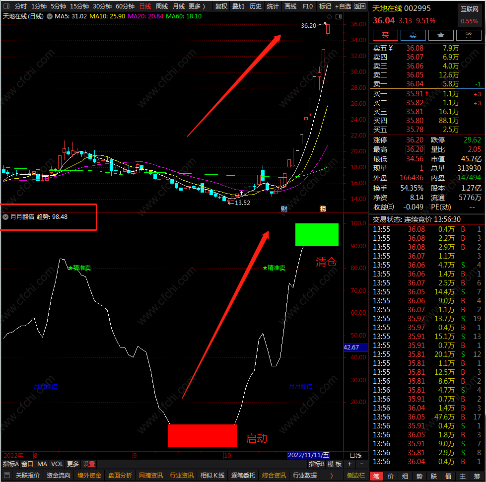Open the 相似K线 tab
The width and height of the screenshot is (486, 482).
(x=212, y=476)
